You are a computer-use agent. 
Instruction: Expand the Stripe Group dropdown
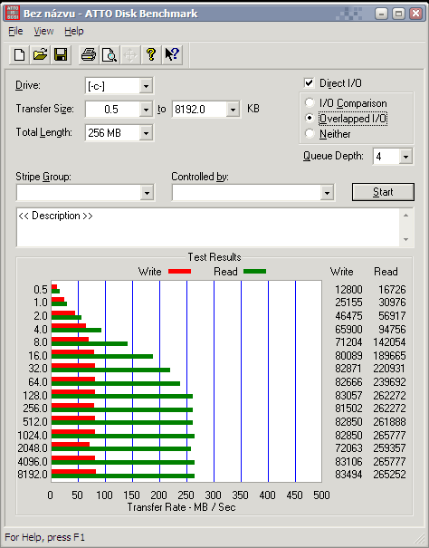click(x=147, y=193)
